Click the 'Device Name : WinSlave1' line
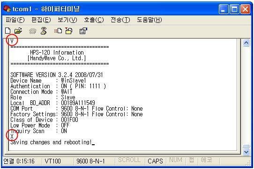Screen dimensions: 254x169 click(48, 81)
